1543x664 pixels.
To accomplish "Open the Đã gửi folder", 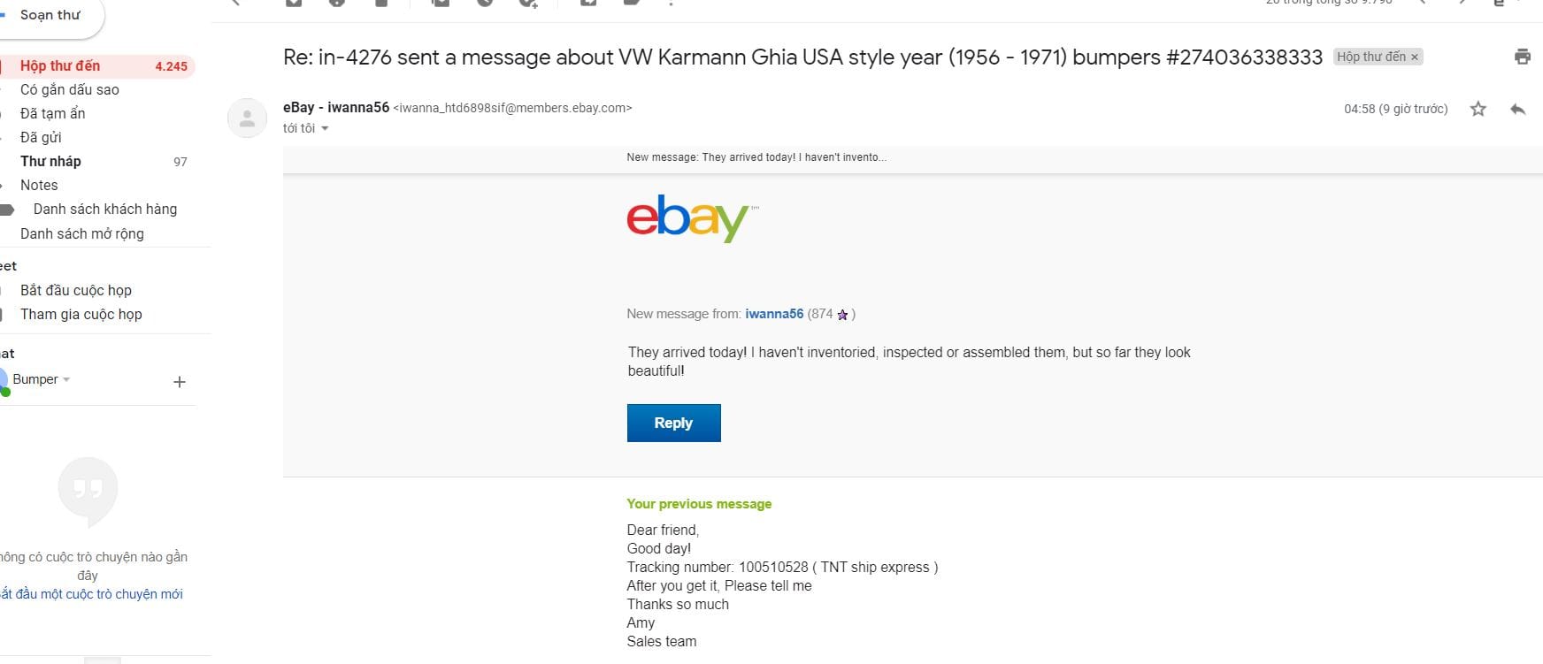I will pos(41,137).
